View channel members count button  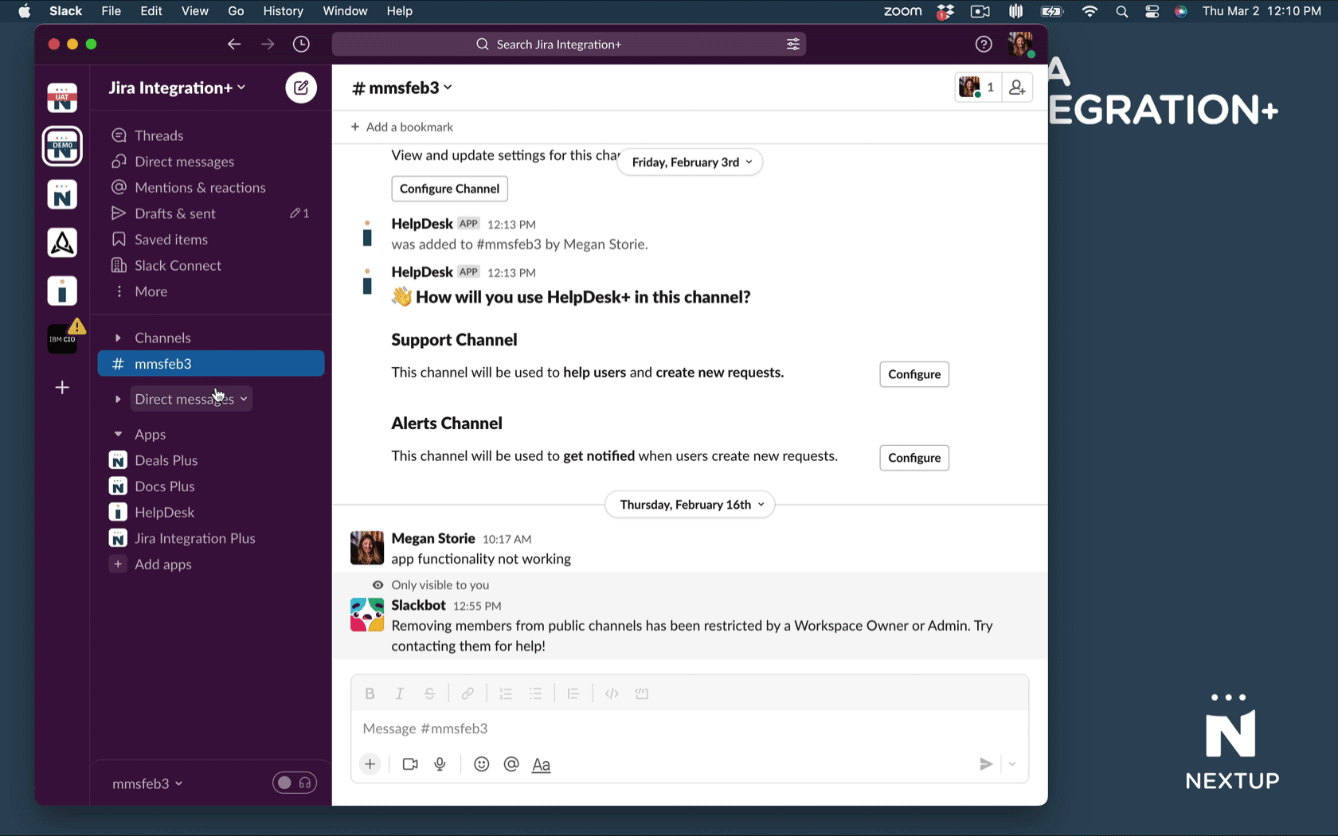click(977, 88)
